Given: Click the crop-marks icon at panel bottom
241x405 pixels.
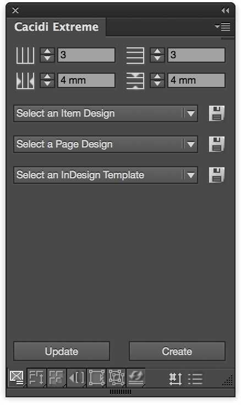Looking at the screenshot, I should pos(176,379).
